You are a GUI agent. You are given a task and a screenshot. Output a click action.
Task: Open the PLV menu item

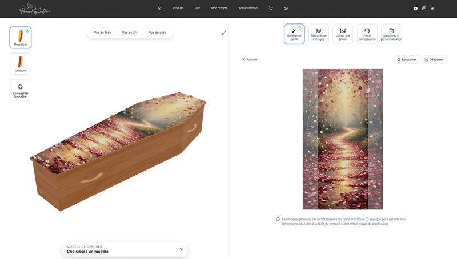pyautogui.click(x=197, y=8)
